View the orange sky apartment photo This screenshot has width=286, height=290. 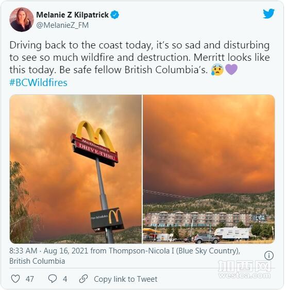tap(209, 169)
